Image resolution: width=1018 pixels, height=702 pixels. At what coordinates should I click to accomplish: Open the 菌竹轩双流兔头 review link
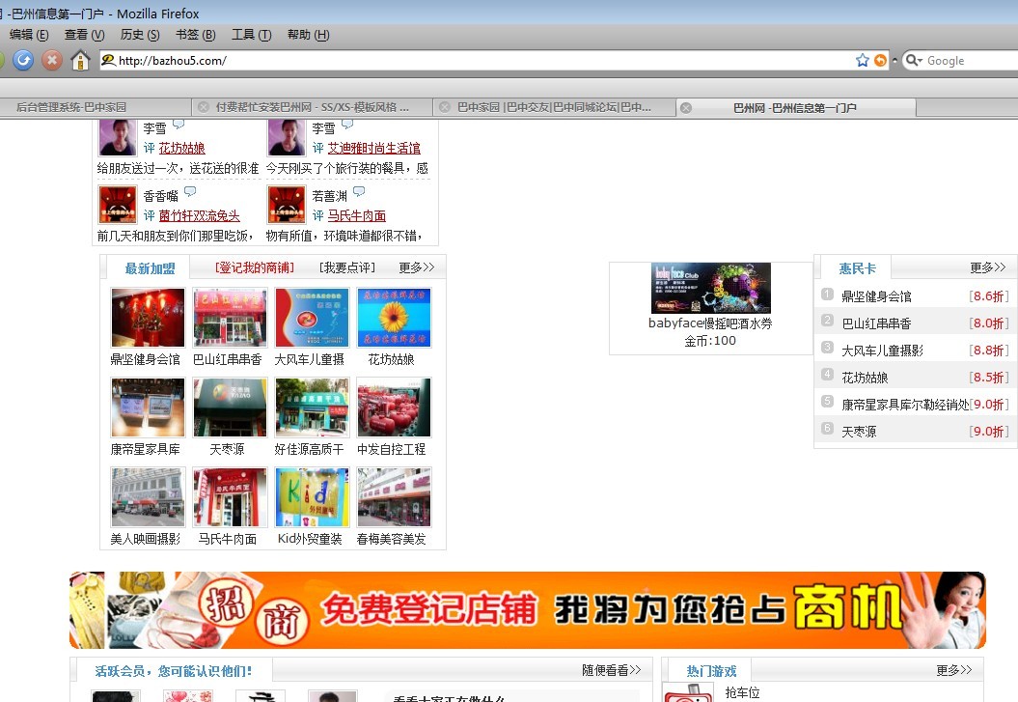[200, 215]
